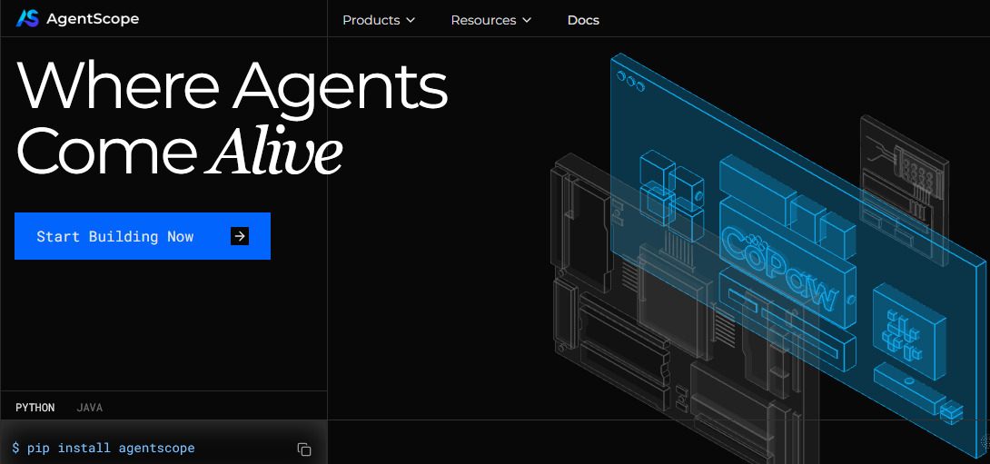Expand the Products dropdown menu
This screenshot has width=990, height=464.
coord(378,20)
